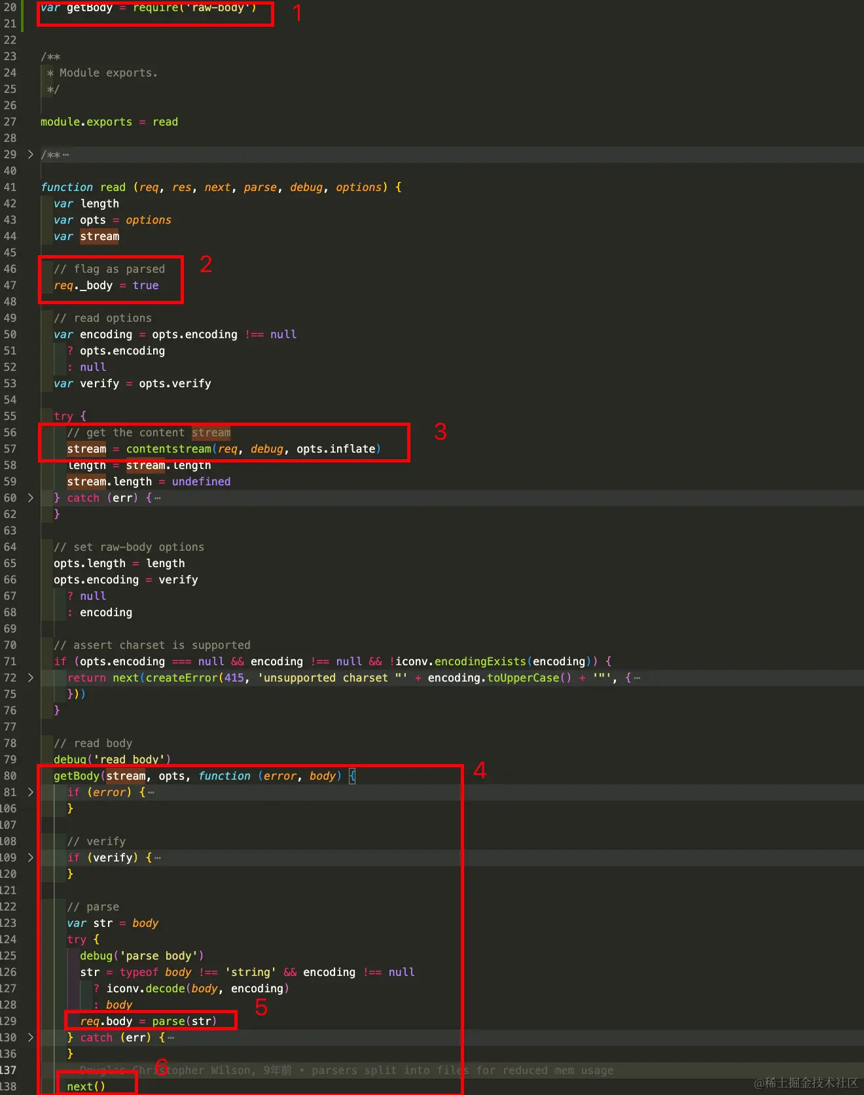The width and height of the screenshot is (864, 1095).
Task: Click the 'try {' statement on line 124
Action: [x=83, y=939]
